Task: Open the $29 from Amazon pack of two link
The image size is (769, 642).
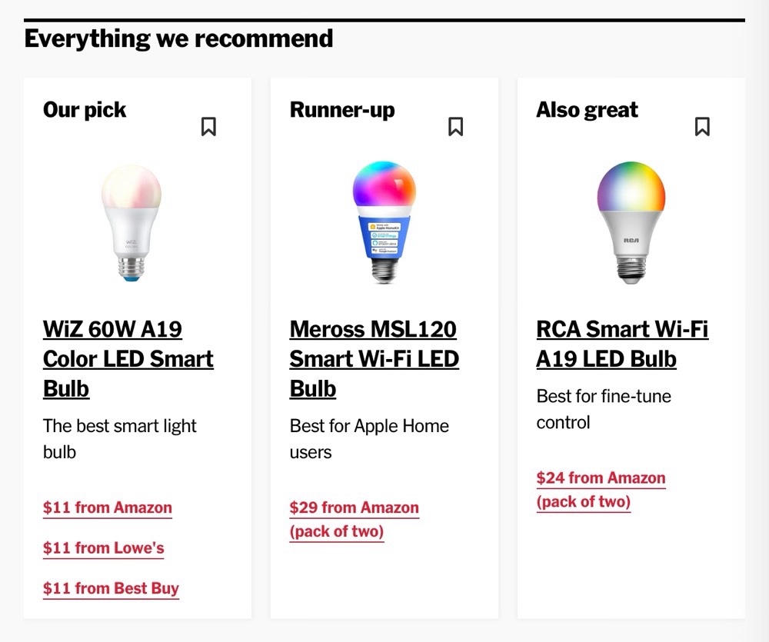Action: [354, 519]
